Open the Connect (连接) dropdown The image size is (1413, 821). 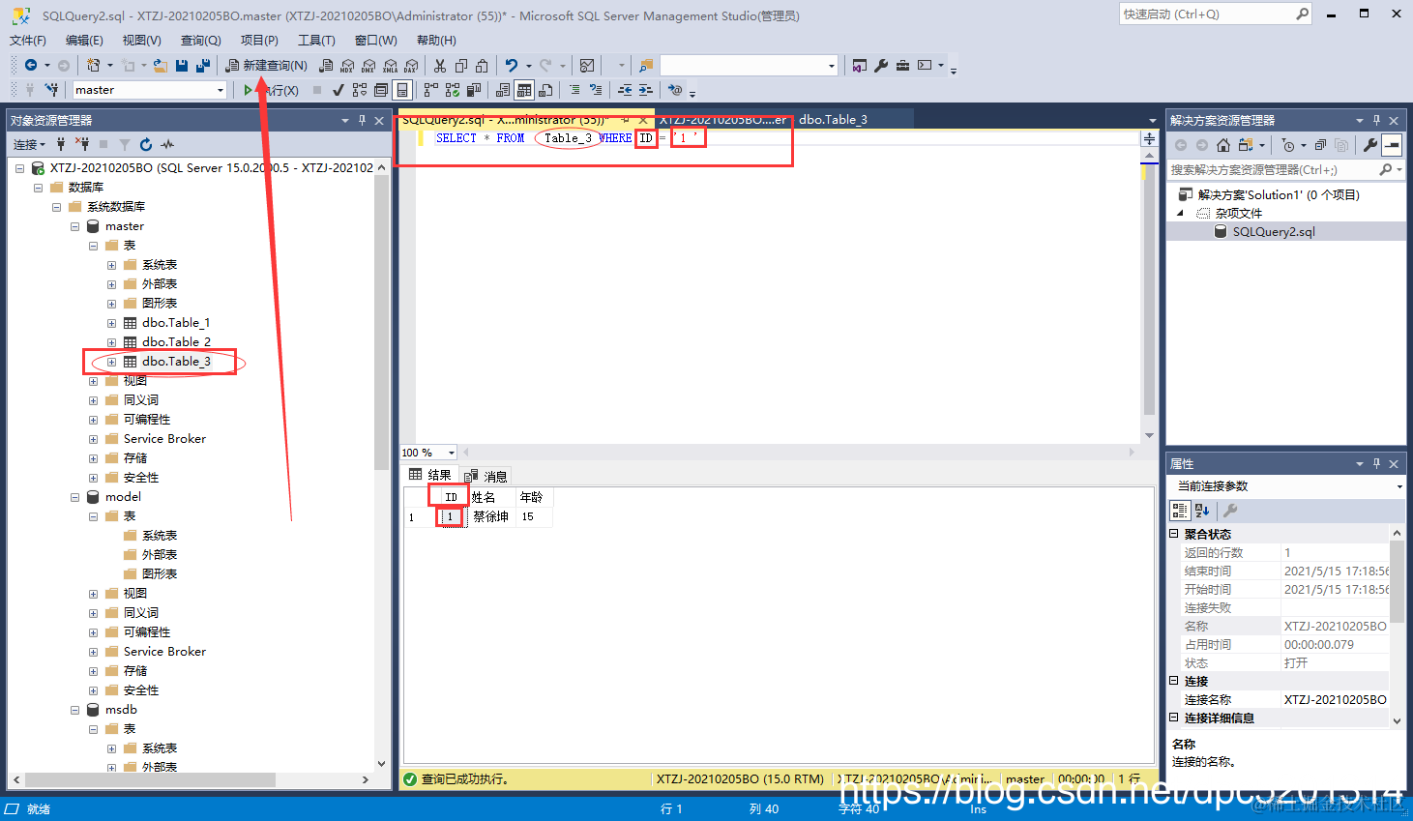[29, 144]
